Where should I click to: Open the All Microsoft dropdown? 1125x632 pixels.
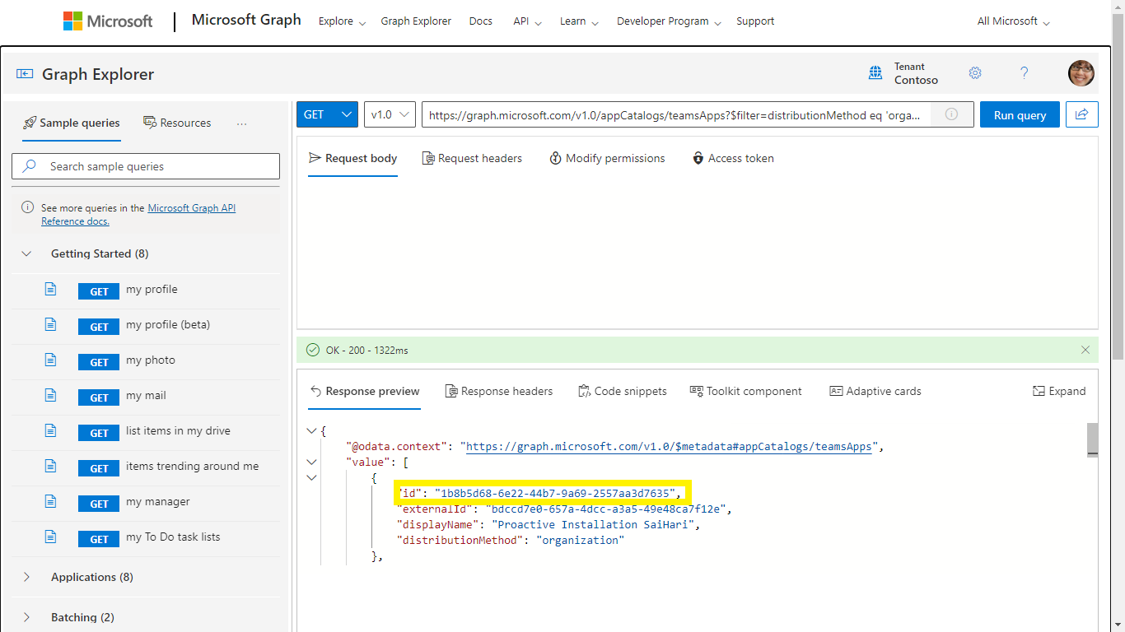[x=1014, y=21]
